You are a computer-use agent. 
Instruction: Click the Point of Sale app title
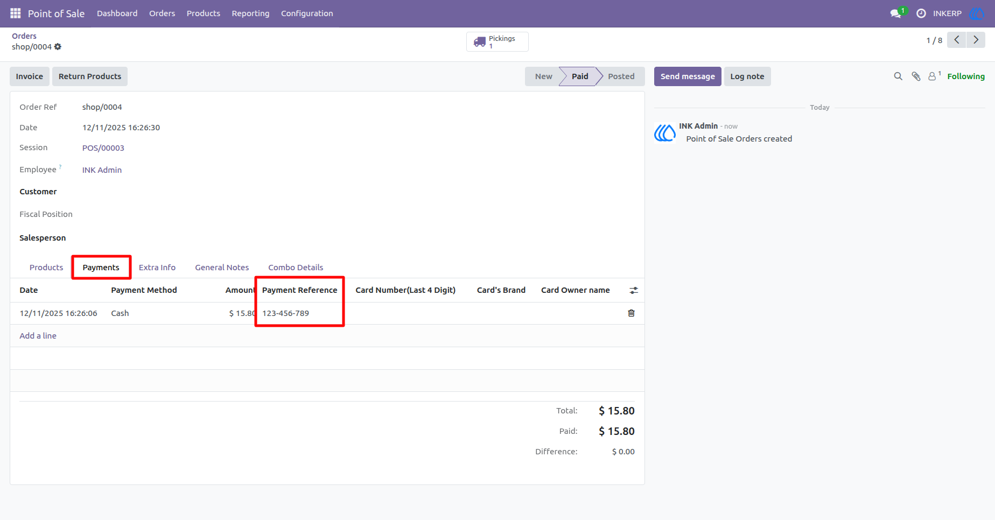(x=56, y=13)
